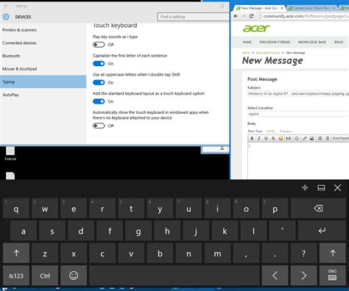Image resolution: width=349 pixels, height=291 pixels.
Task: Switch to the Preview editor tab
Action: pyautogui.click(x=286, y=131)
